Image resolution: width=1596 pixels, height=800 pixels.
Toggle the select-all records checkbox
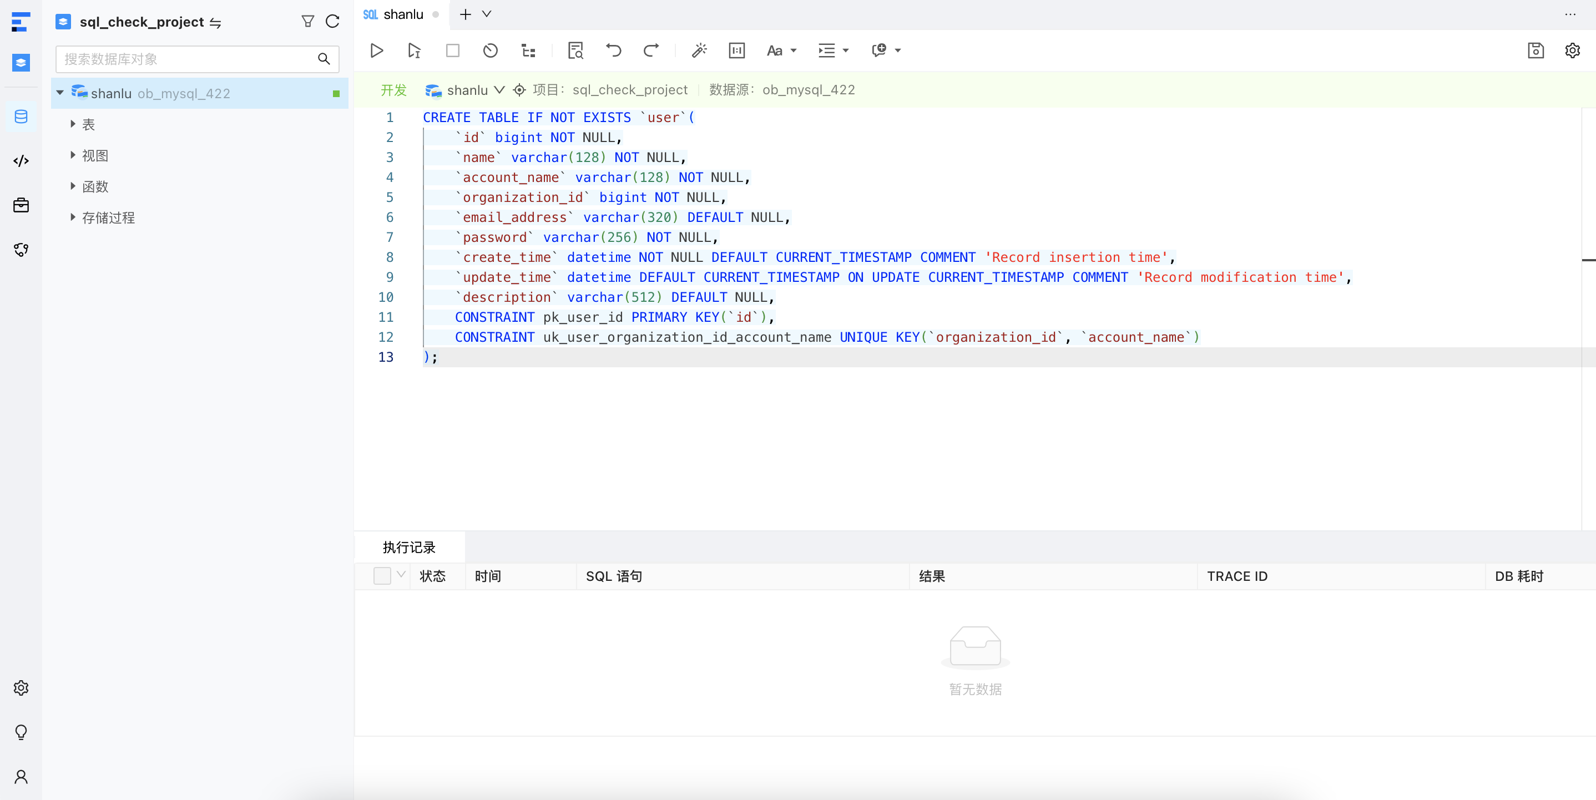pyautogui.click(x=382, y=576)
